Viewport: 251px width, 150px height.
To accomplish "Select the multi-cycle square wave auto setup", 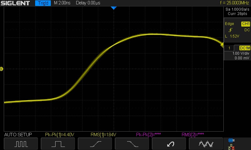I will 21,144.
